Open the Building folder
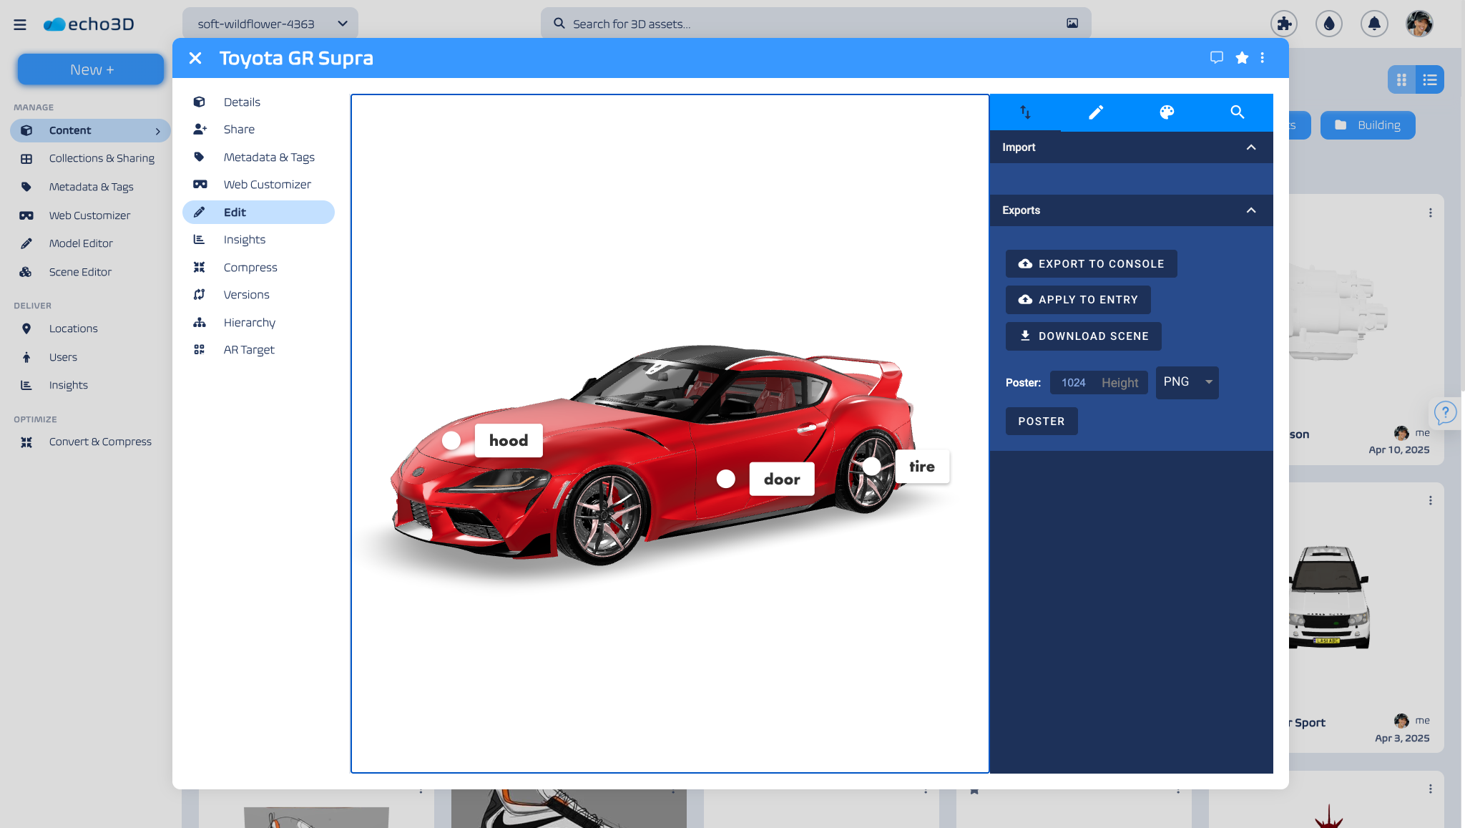Viewport: 1465px width, 828px height. [x=1368, y=125]
